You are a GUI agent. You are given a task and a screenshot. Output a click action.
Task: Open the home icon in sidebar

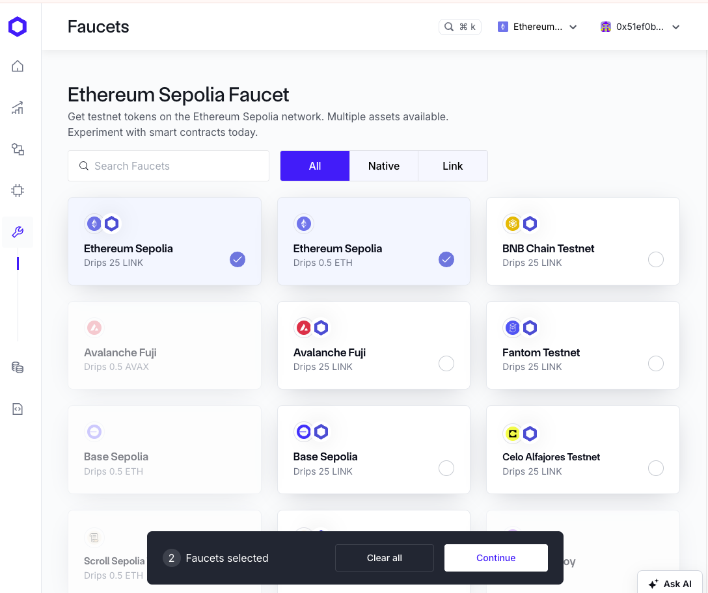(18, 66)
